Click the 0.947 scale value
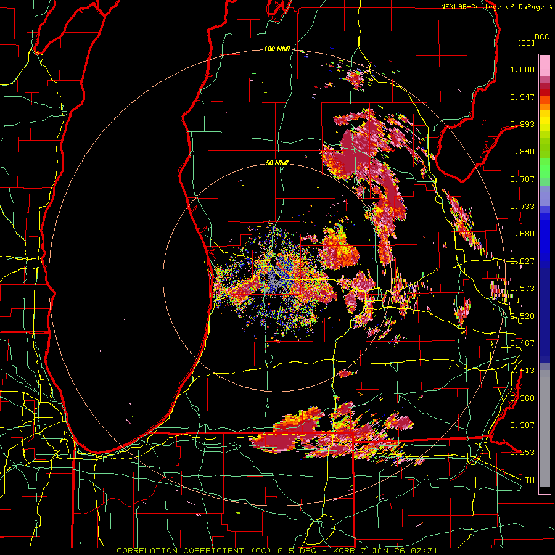The image size is (555, 555). (522, 97)
